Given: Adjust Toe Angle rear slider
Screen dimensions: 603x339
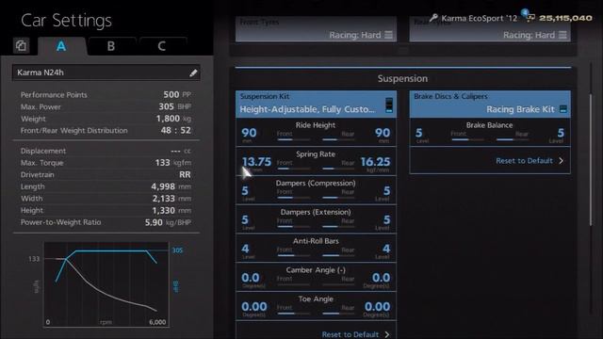Looking at the screenshot, I should [338, 314].
